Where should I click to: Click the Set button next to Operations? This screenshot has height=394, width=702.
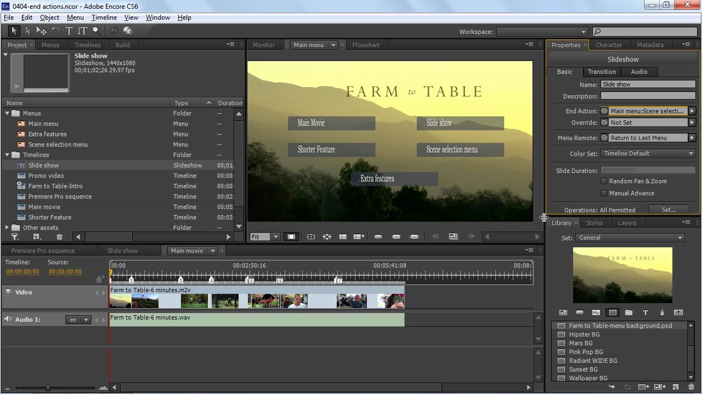coord(669,209)
